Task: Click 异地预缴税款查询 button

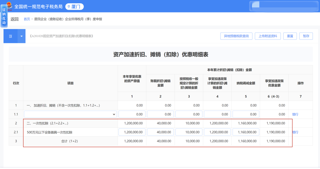Action: pos(236,36)
